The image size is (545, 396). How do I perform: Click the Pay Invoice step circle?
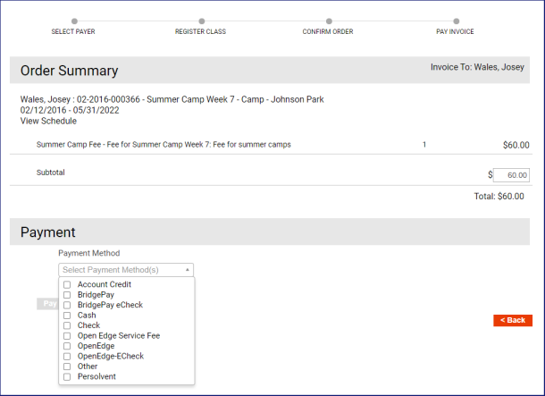click(x=456, y=21)
